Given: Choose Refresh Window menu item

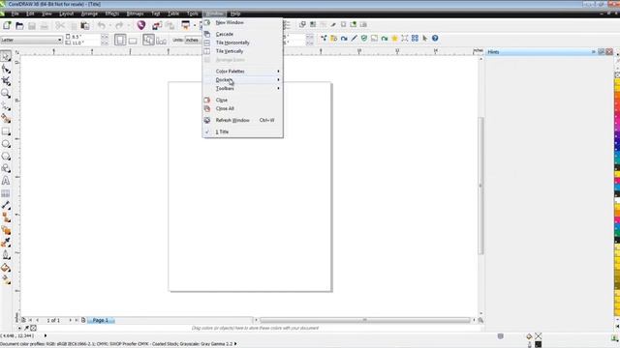Looking at the screenshot, I should (242, 120).
